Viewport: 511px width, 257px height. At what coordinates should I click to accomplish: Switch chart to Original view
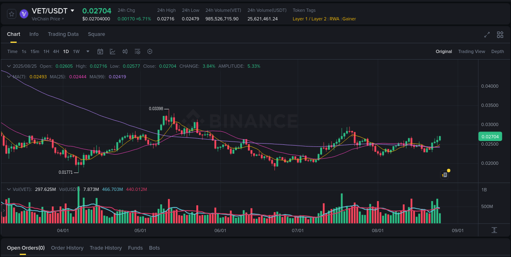tap(444, 51)
